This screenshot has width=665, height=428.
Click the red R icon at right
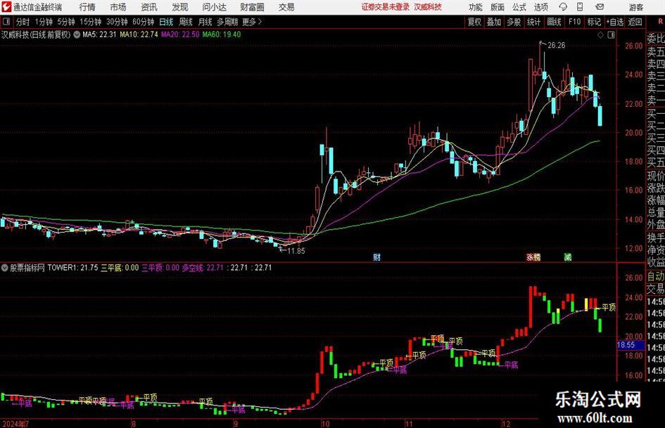pos(660,22)
